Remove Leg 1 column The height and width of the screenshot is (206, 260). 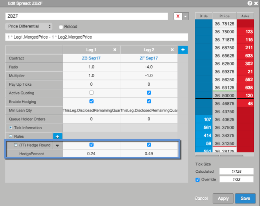tap(115, 50)
